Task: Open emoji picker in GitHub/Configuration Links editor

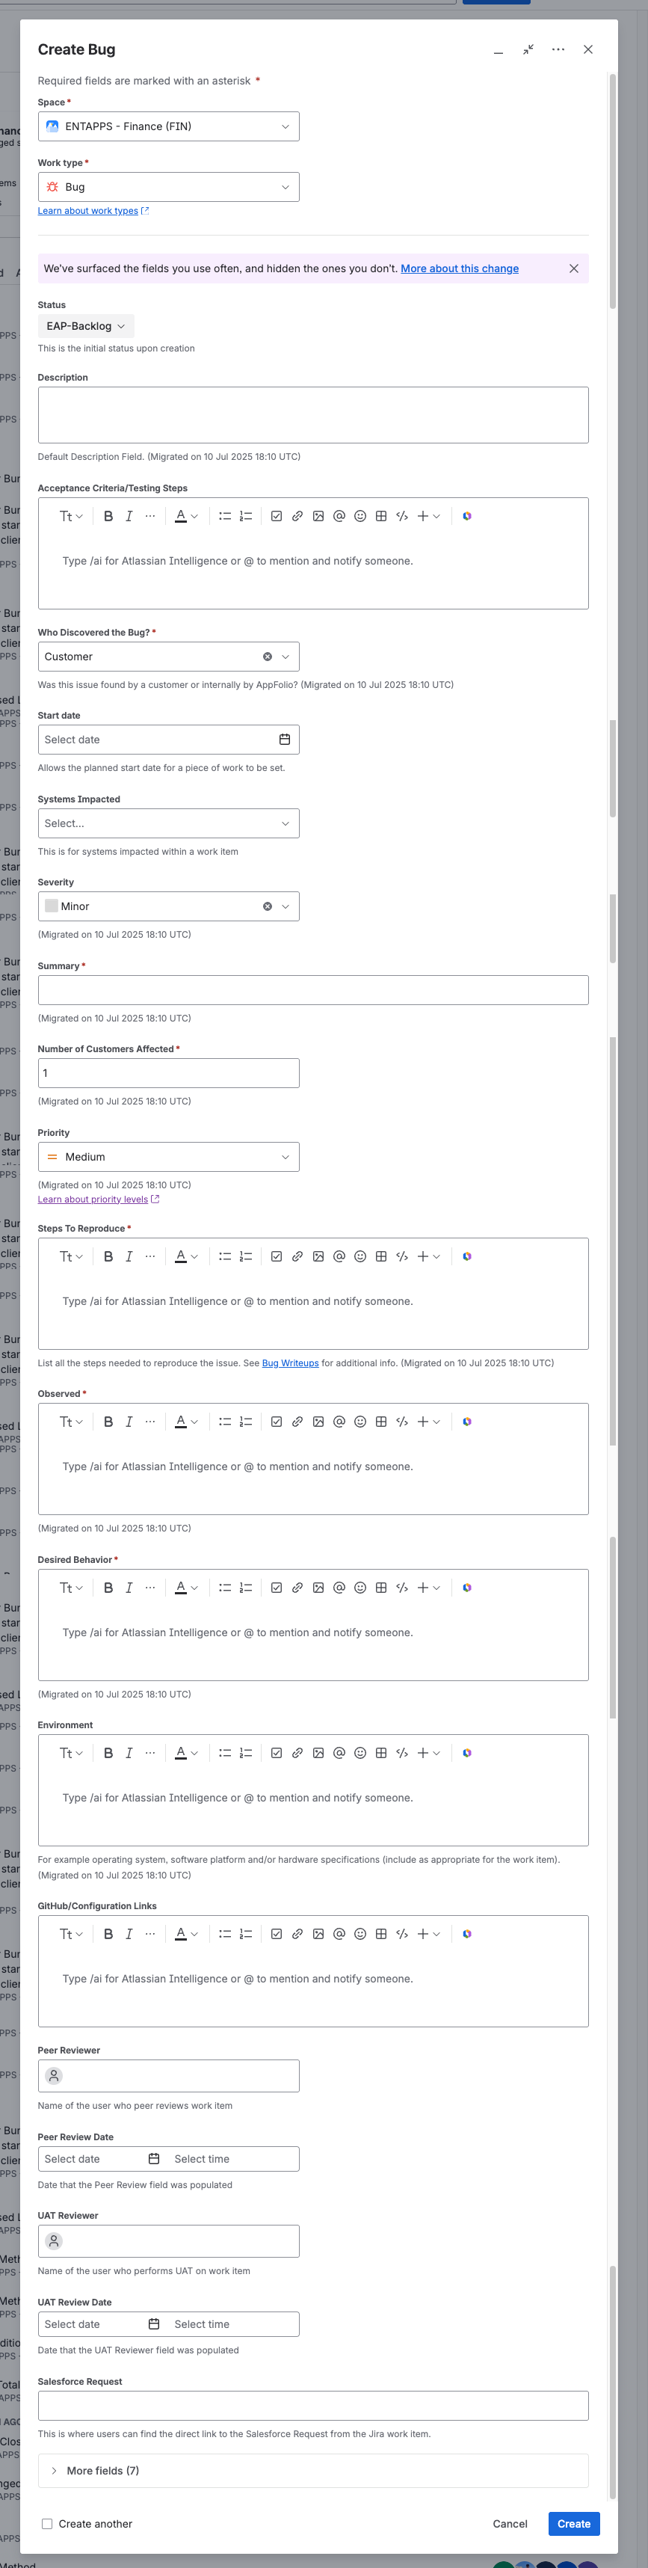Action: [x=360, y=1933]
